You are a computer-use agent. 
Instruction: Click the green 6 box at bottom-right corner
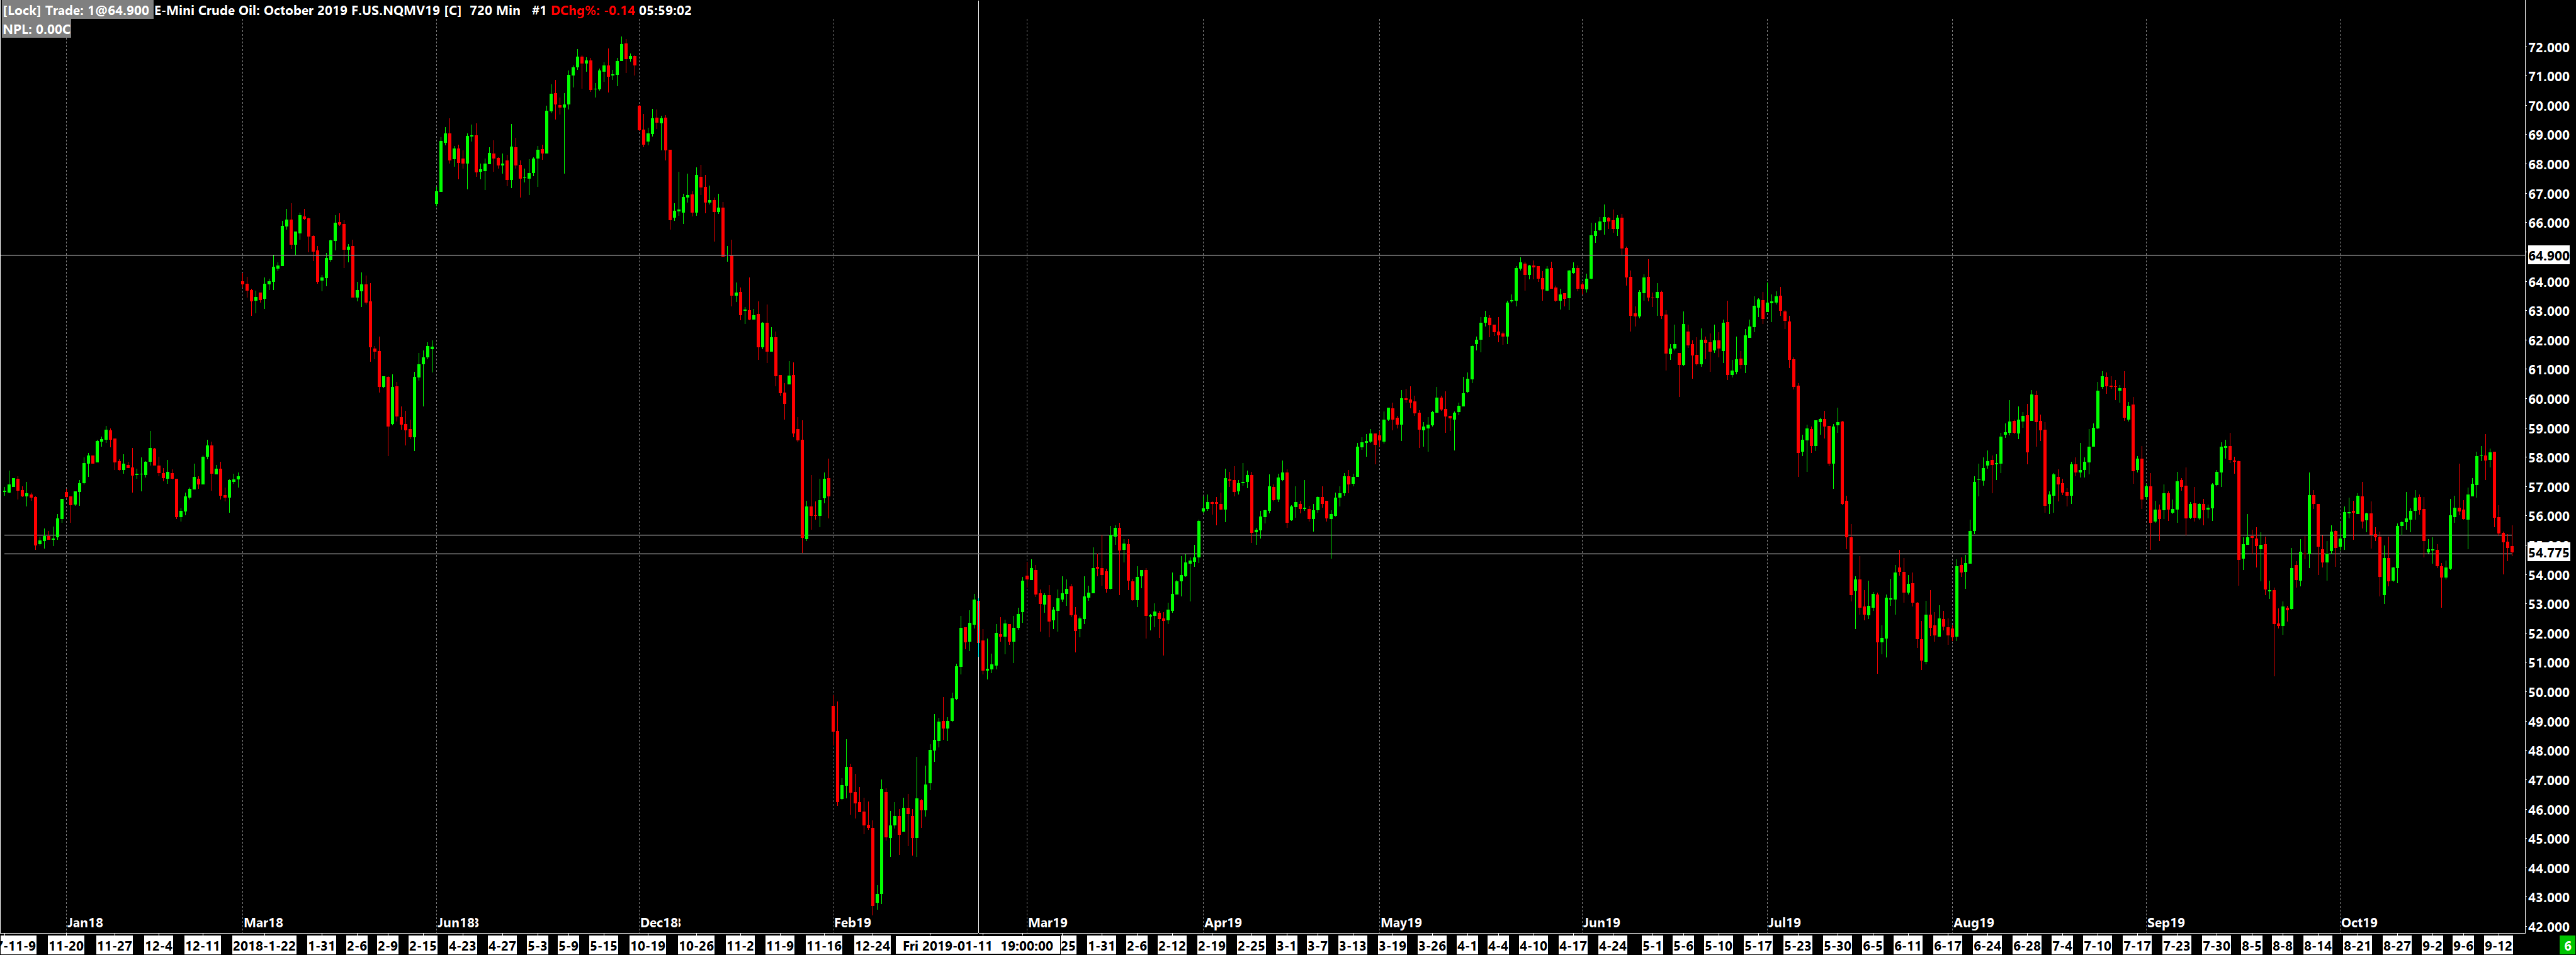tap(2566, 945)
